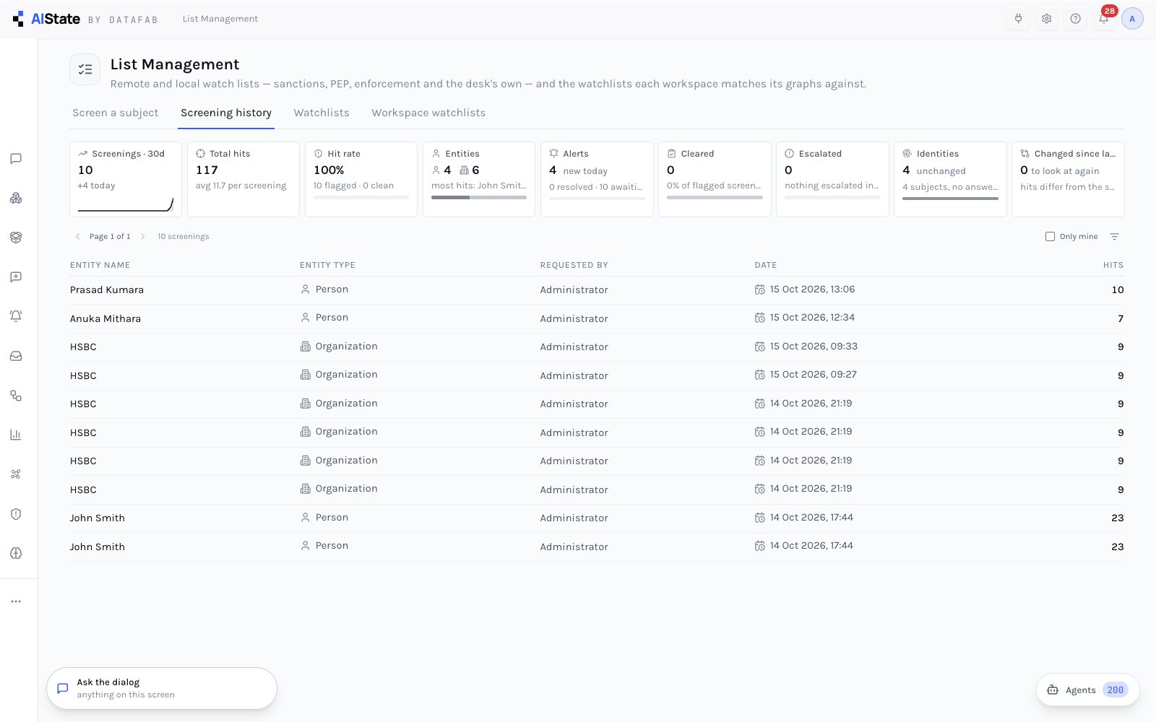
Task: Click the Cleared summary card
Action: [x=715, y=179]
